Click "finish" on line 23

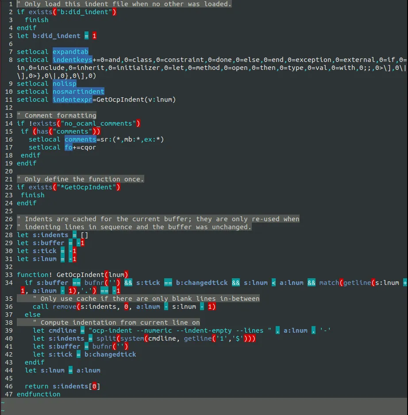[x=33, y=195]
